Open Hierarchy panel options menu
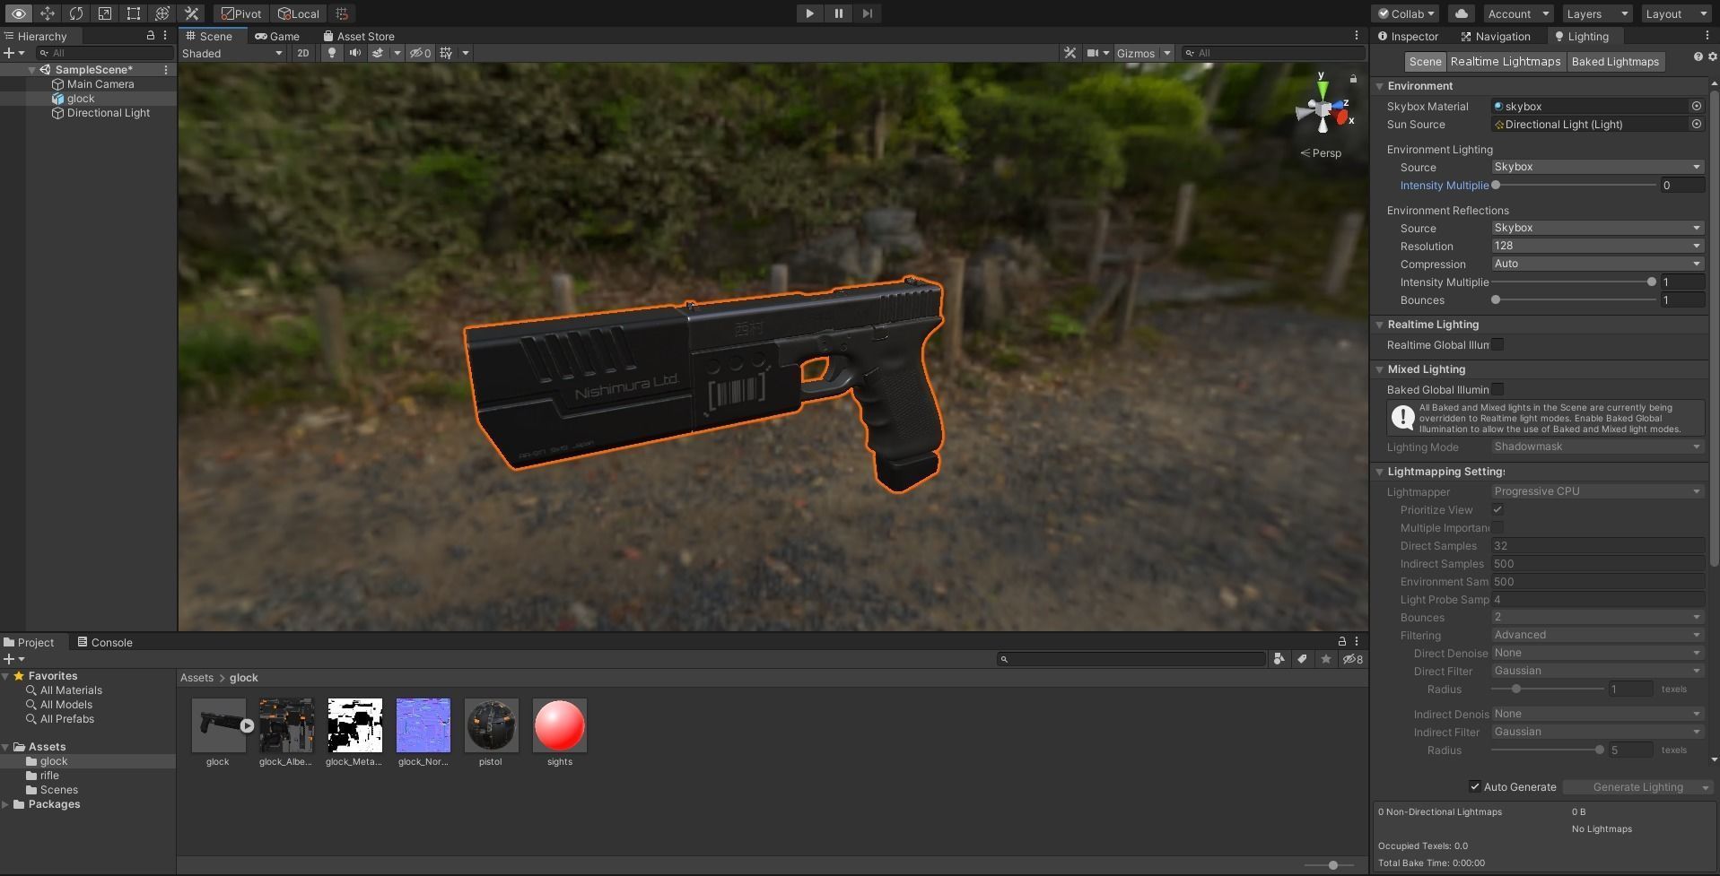Screen dimensions: 1720x876 tap(165, 36)
